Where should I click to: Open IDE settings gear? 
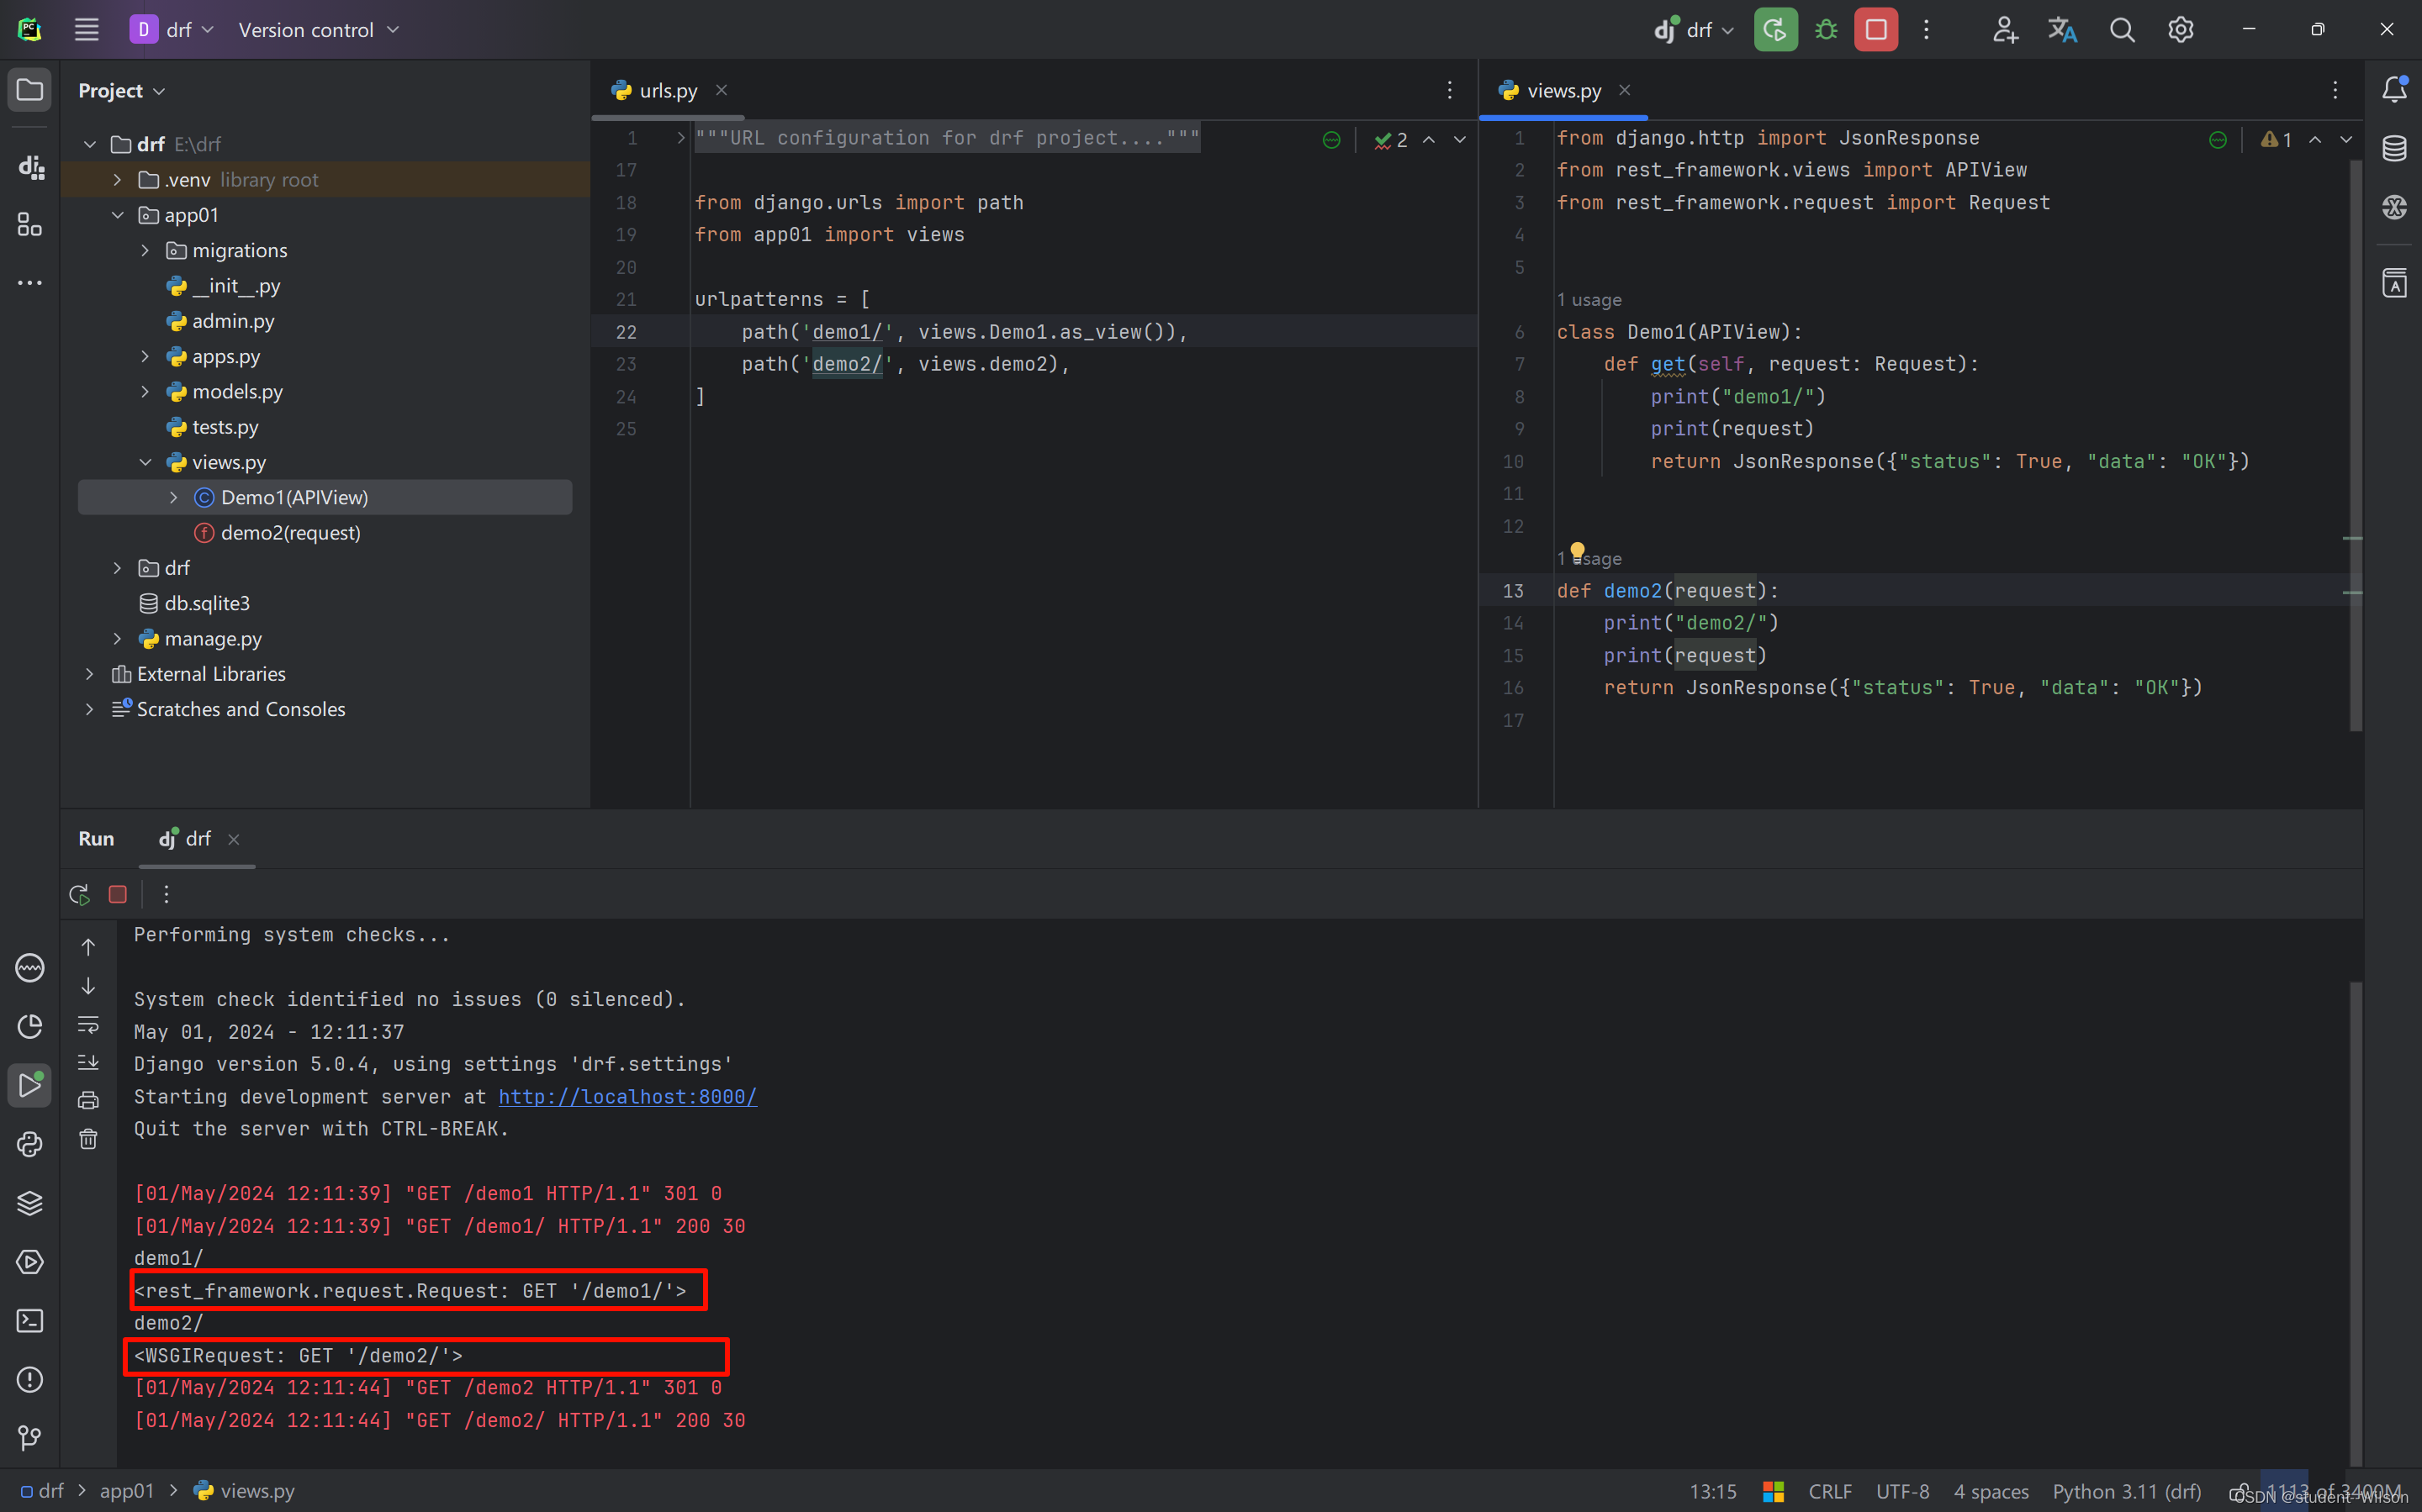(2181, 30)
